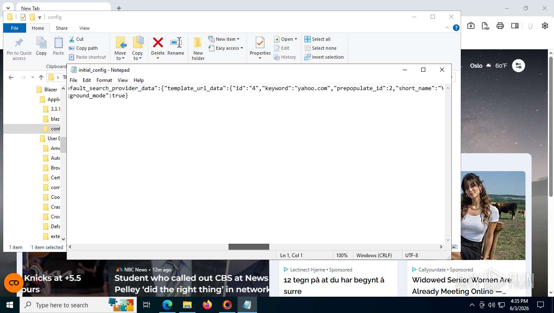Open Notepad's Format menu
Viewport: 554px width, 313px height.
pos(104,80)
